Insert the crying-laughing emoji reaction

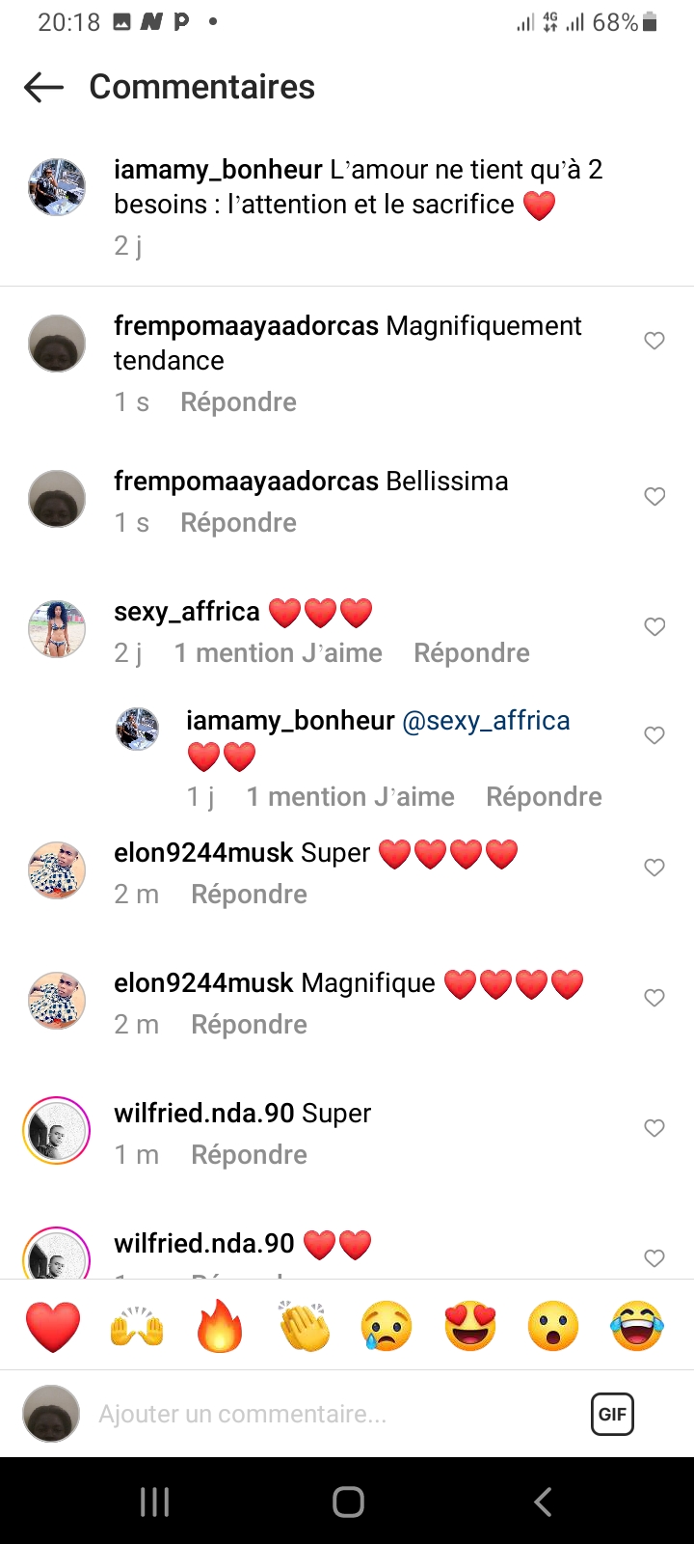637,1326
